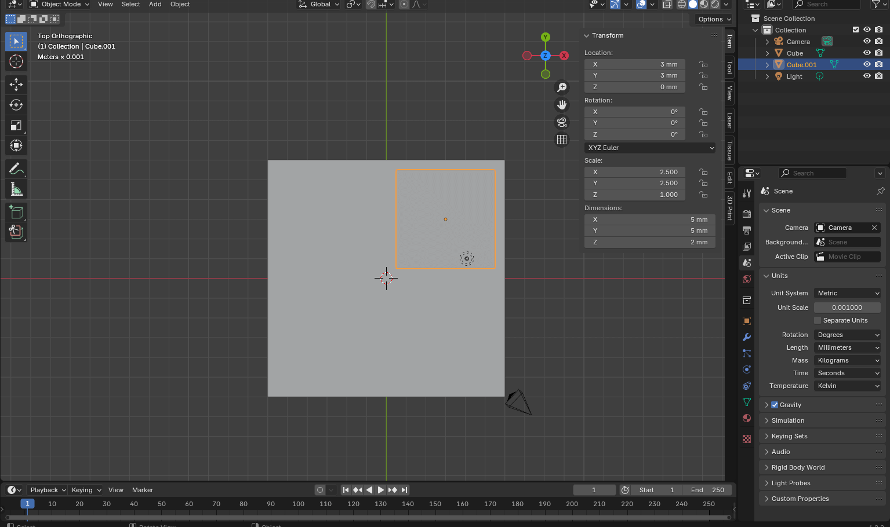
Task: Click the outliner Search field
Action: pos(826,5)
